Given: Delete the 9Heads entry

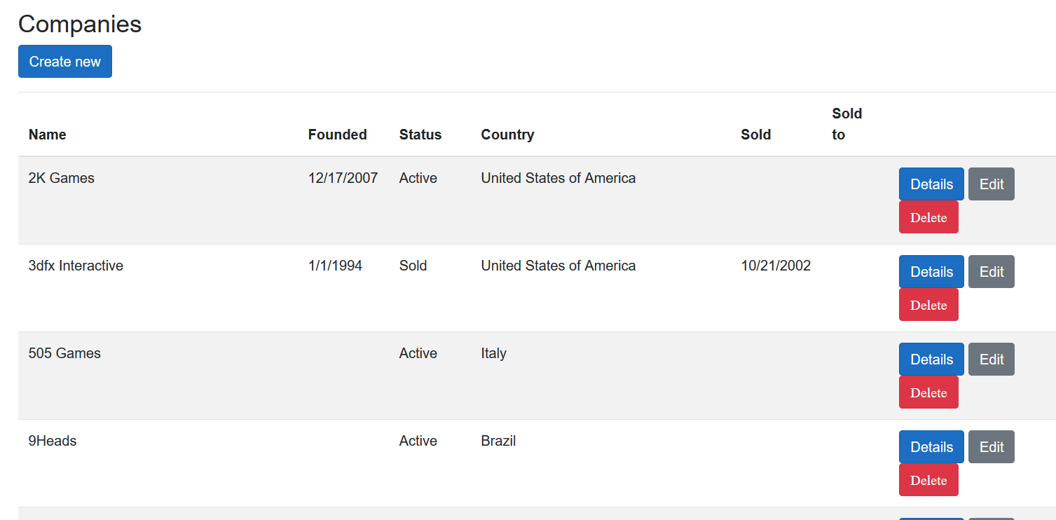Looking at the screenshot, I should coord(928,480).
